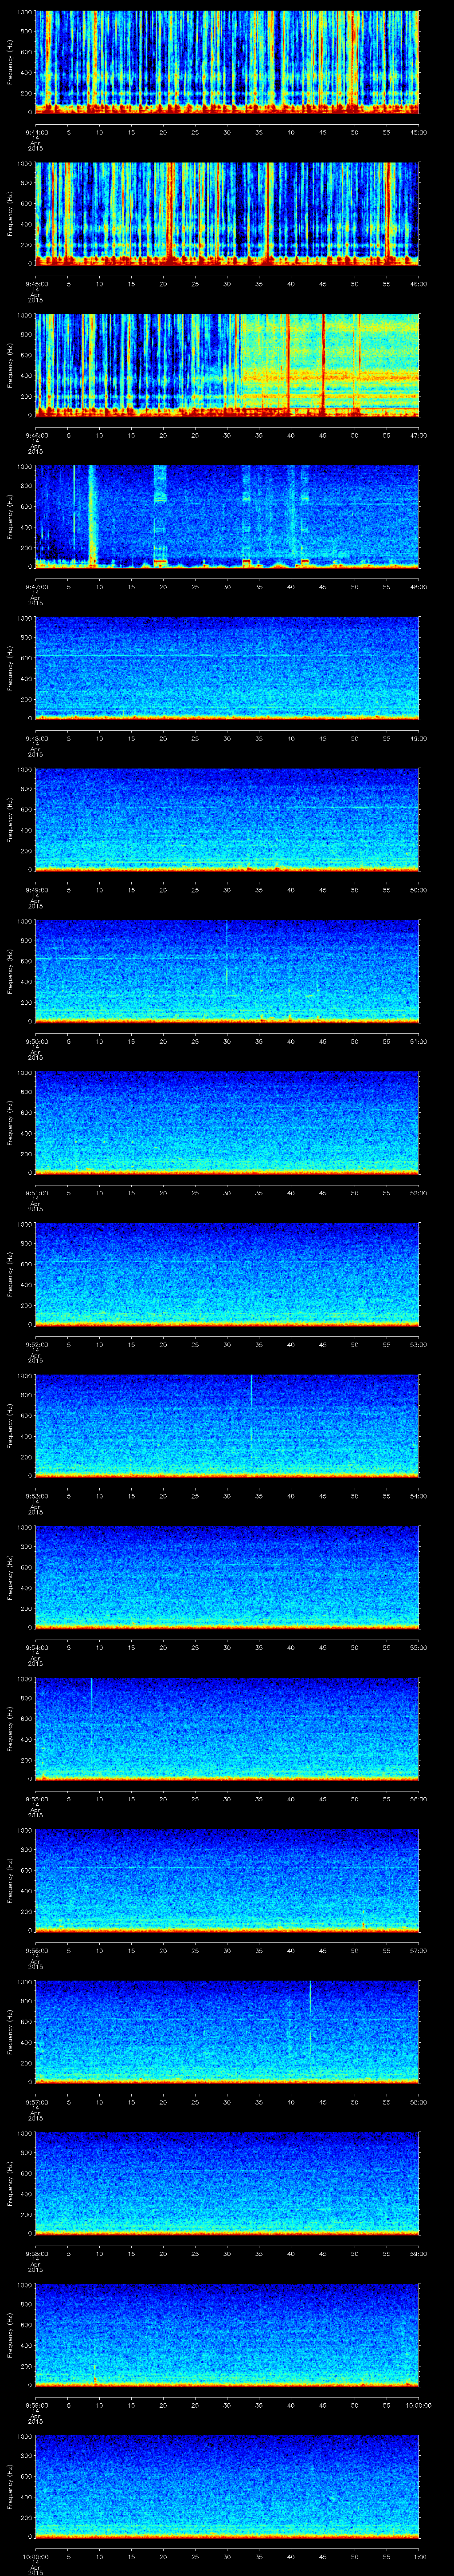
Task: Click the "45:00" end label of first panel
Action: click(419, 132)
